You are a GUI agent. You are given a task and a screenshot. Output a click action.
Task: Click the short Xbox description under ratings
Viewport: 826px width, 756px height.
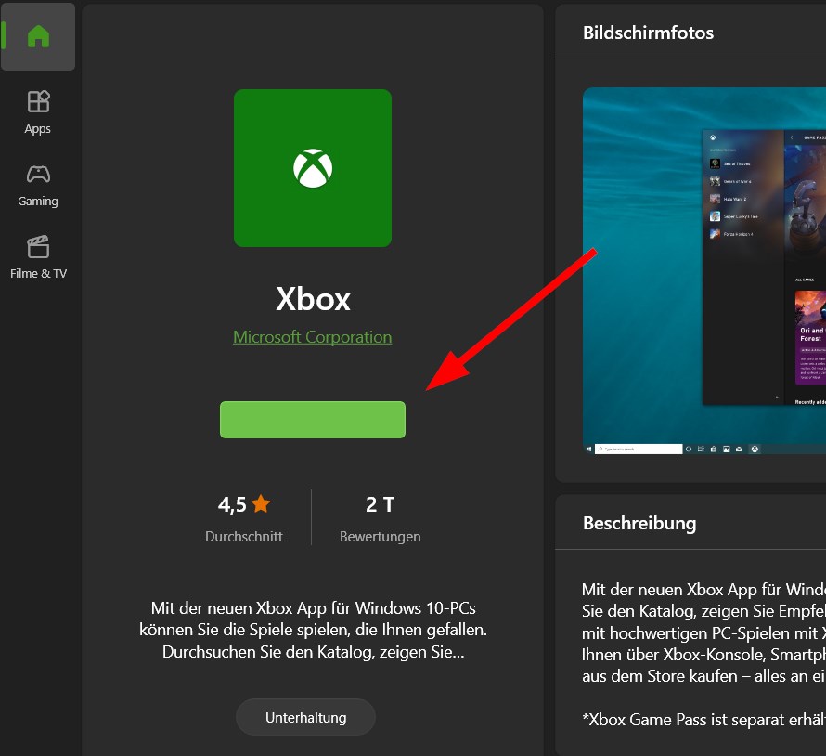pos(313,630)
